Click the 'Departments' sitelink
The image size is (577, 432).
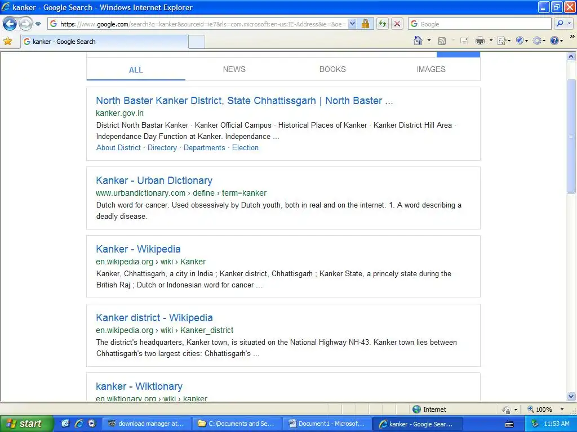coord(204,148)
